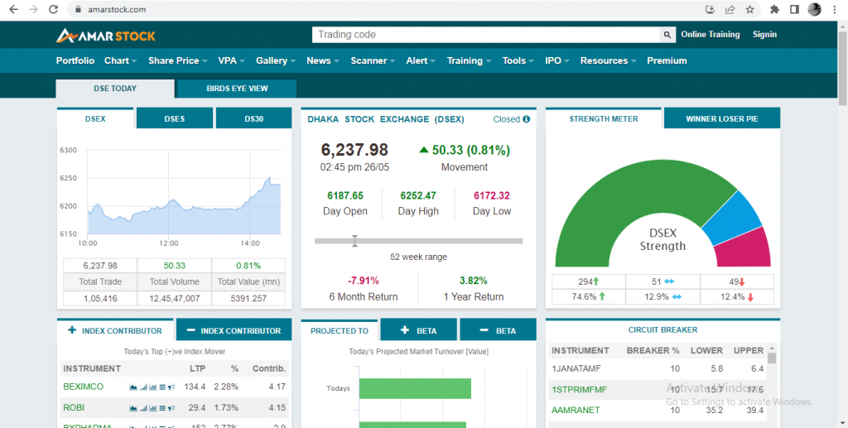The height and width of the screenshot is (428, 848).
Task: Switch to the plus BETA tab
Action: click(x=418, y=331)
